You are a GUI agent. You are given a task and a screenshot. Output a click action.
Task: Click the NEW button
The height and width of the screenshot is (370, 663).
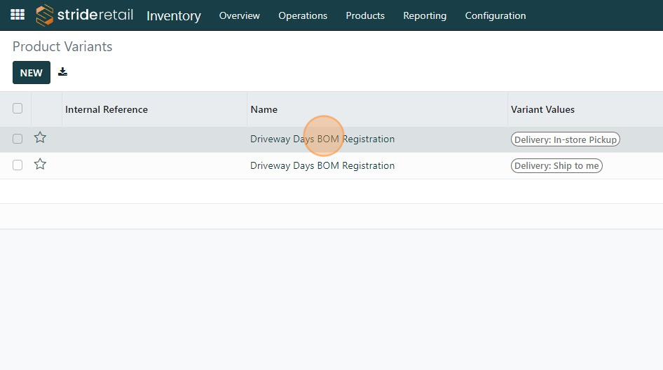(x=32, y=73)
